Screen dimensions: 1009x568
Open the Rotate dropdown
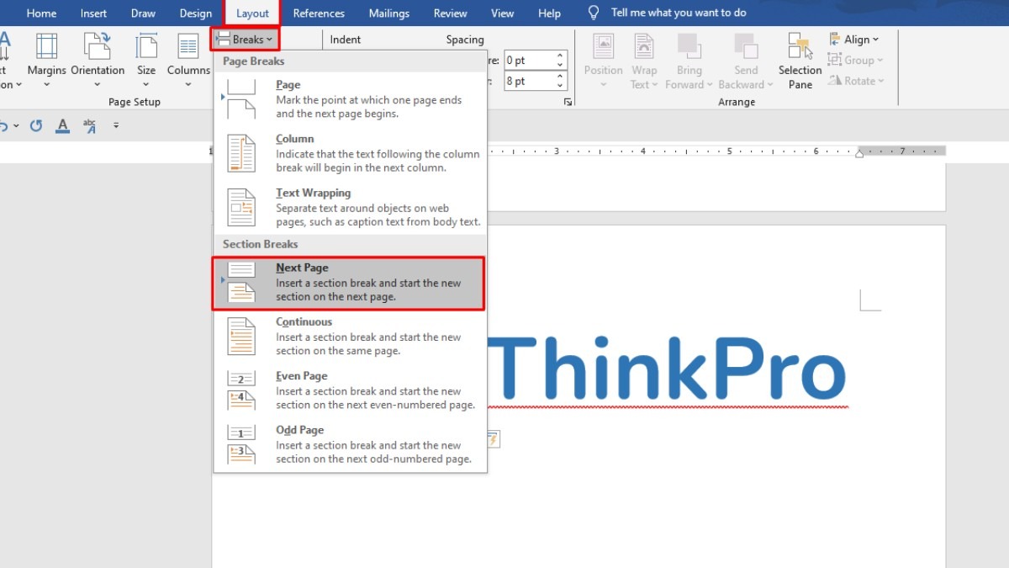[x=856, y=81]
